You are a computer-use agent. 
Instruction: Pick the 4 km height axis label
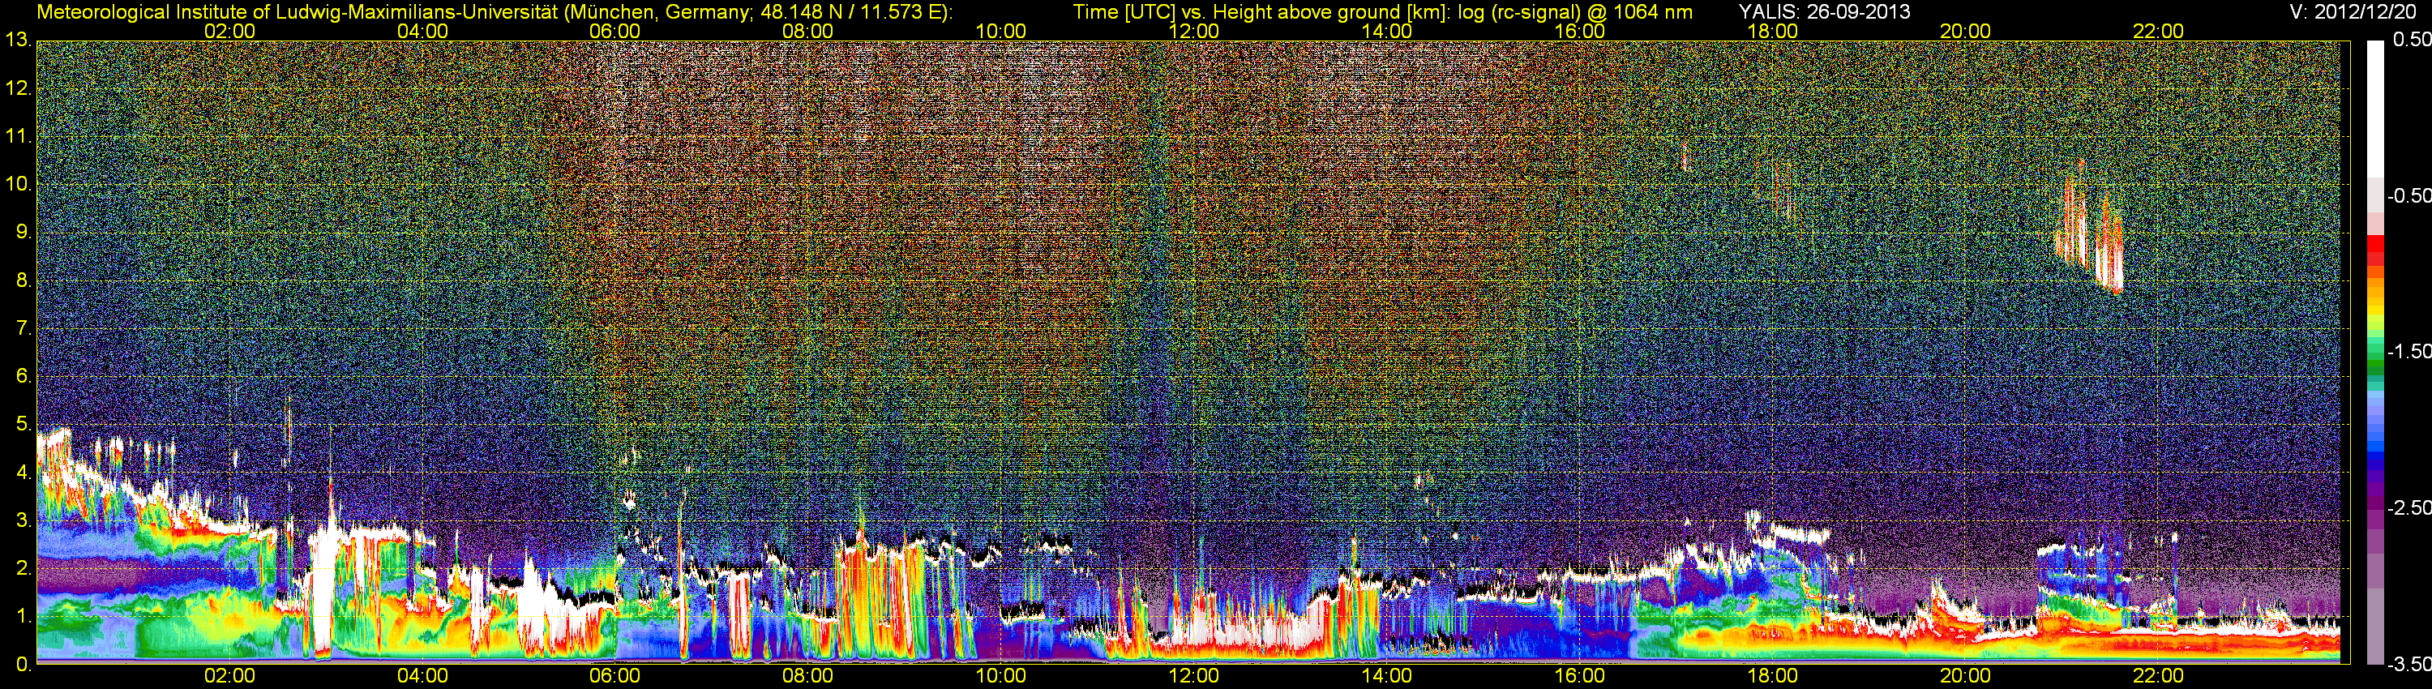click(23, 473)
